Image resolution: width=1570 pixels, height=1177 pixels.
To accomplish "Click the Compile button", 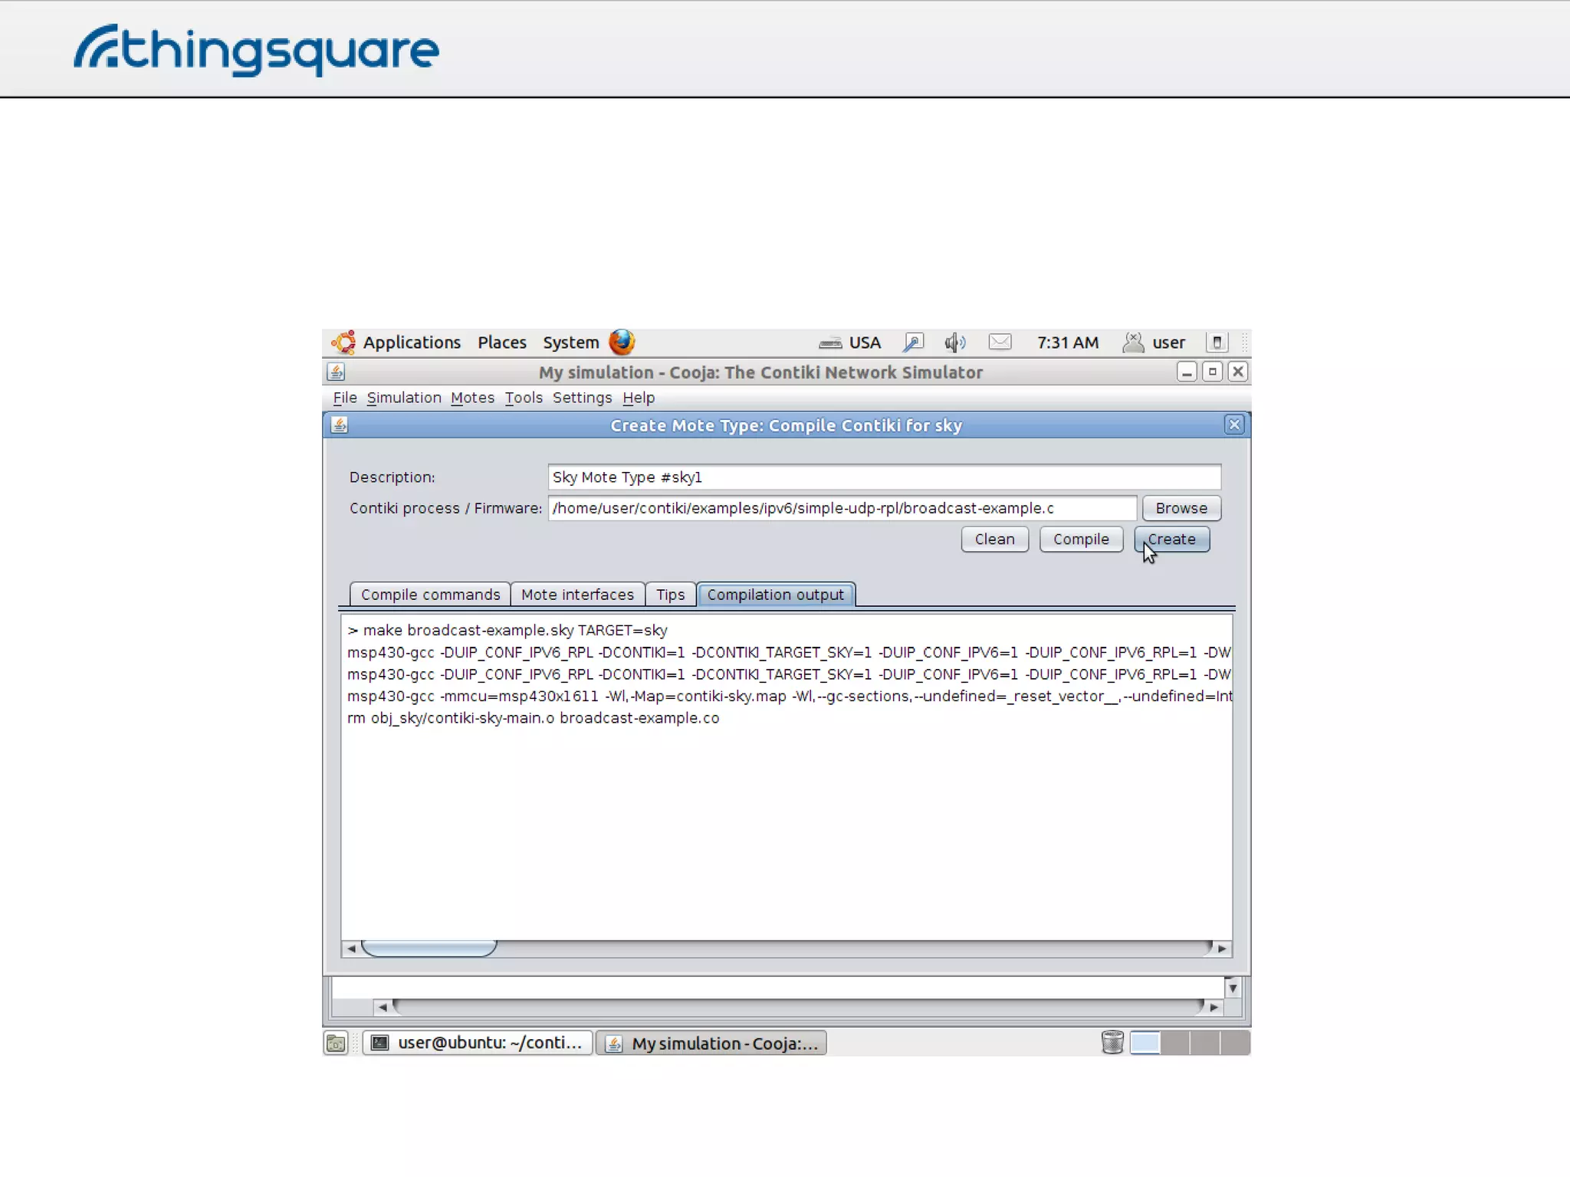I will (x=1080, y=539).
